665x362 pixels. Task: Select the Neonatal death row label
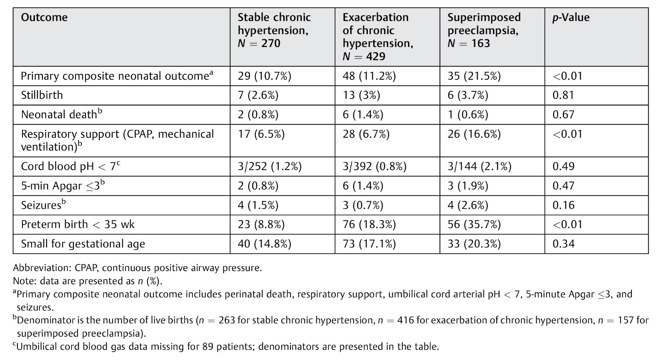(x=61, y=114)
